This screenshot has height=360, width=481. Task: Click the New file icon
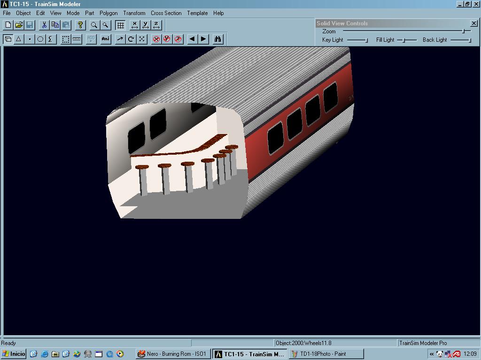[x=8, y=25]
